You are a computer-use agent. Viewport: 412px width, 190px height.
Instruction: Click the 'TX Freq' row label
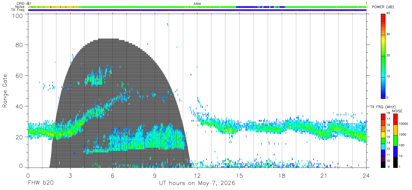(18, 10)
